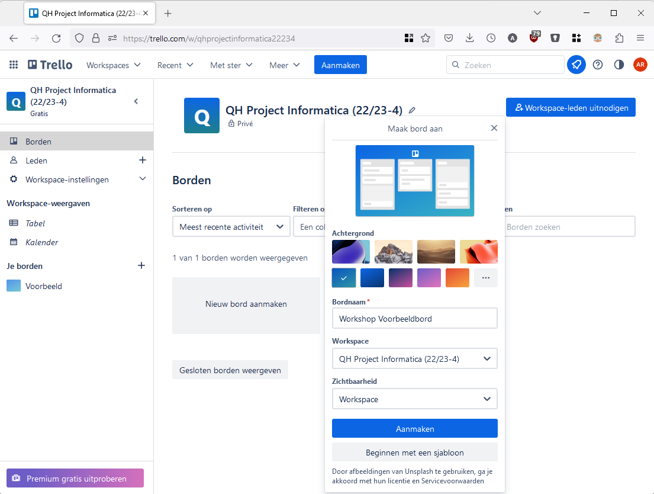Open the Recent menu
The image size is (654, 494).
(175, 65)
